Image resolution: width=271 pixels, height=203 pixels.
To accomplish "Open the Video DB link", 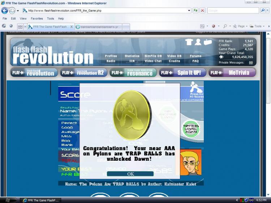I will click(174, 56).
